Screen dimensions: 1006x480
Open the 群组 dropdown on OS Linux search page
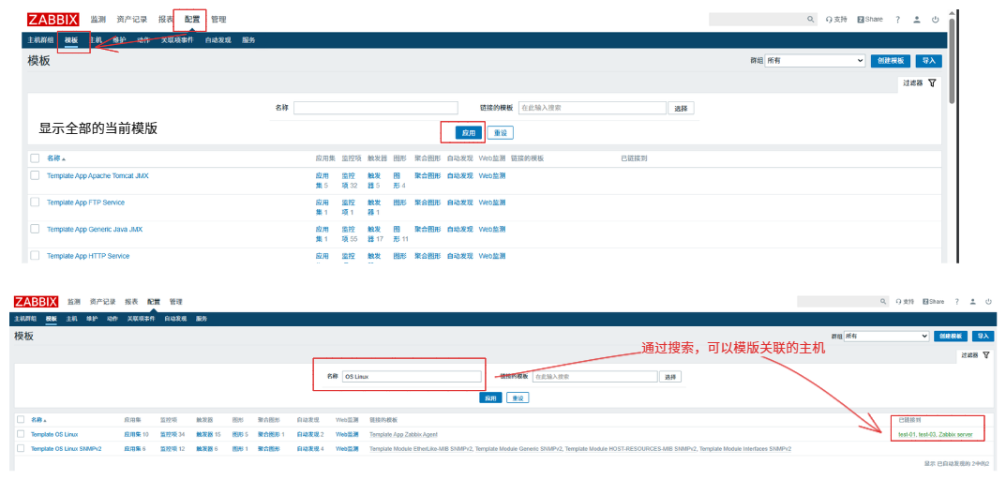887,336
